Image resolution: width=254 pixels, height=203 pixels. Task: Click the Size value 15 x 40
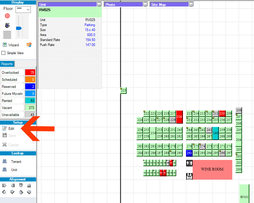90,30
